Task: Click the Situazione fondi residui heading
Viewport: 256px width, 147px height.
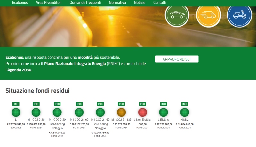Action: [37, 91]
